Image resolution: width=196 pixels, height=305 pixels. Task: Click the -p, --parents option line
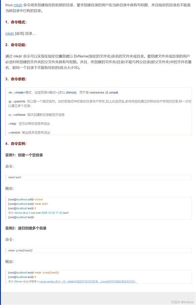[100, 103]
